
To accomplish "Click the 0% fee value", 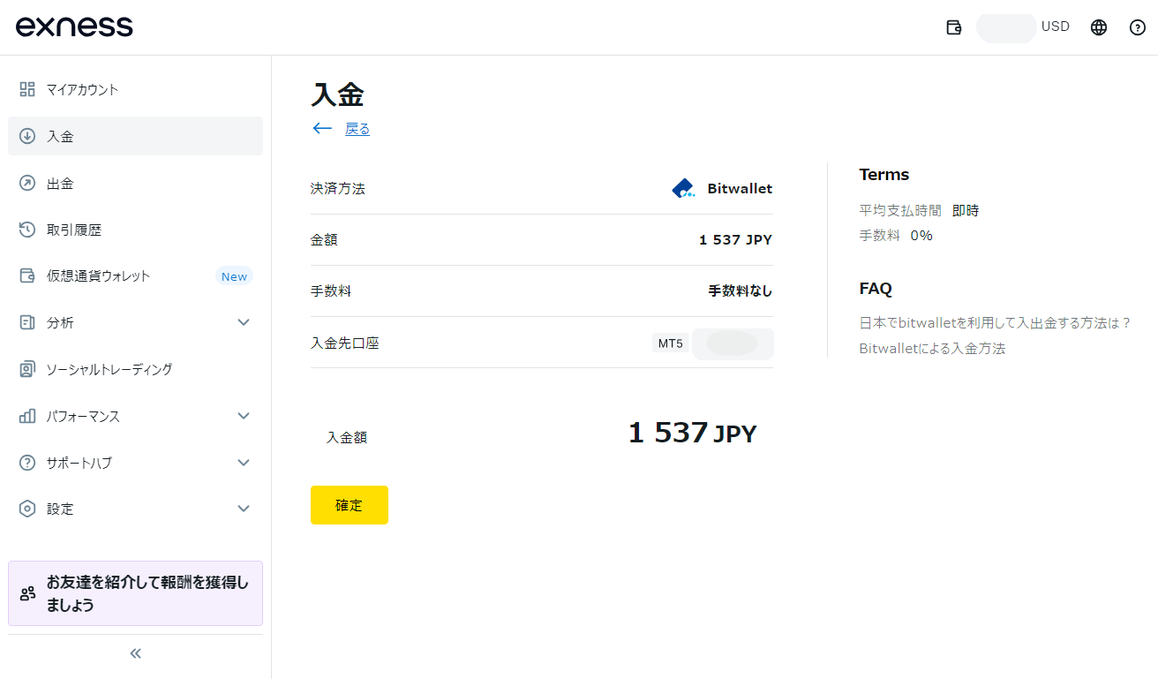I will coord(921,235).
